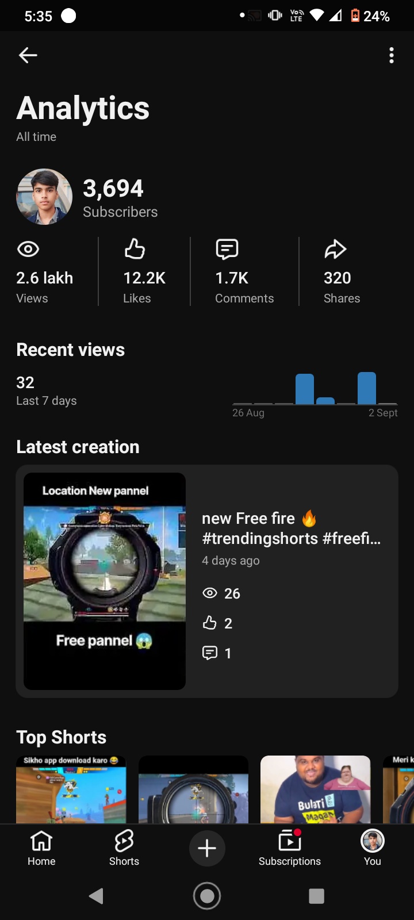Go to the You profile tab
The image size is (414, 920).
373,848
